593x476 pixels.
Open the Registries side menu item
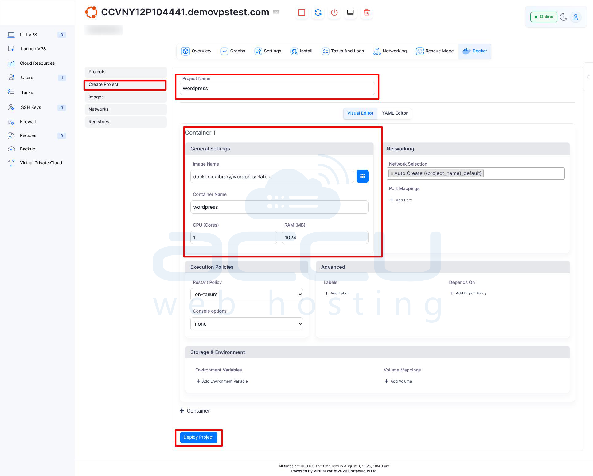point(126,122)
